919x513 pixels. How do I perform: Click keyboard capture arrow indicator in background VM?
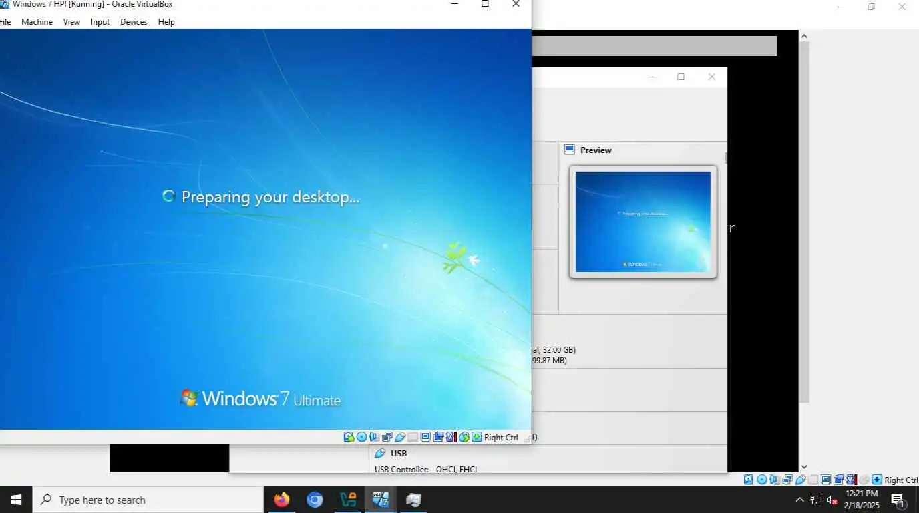click(877, 480)
